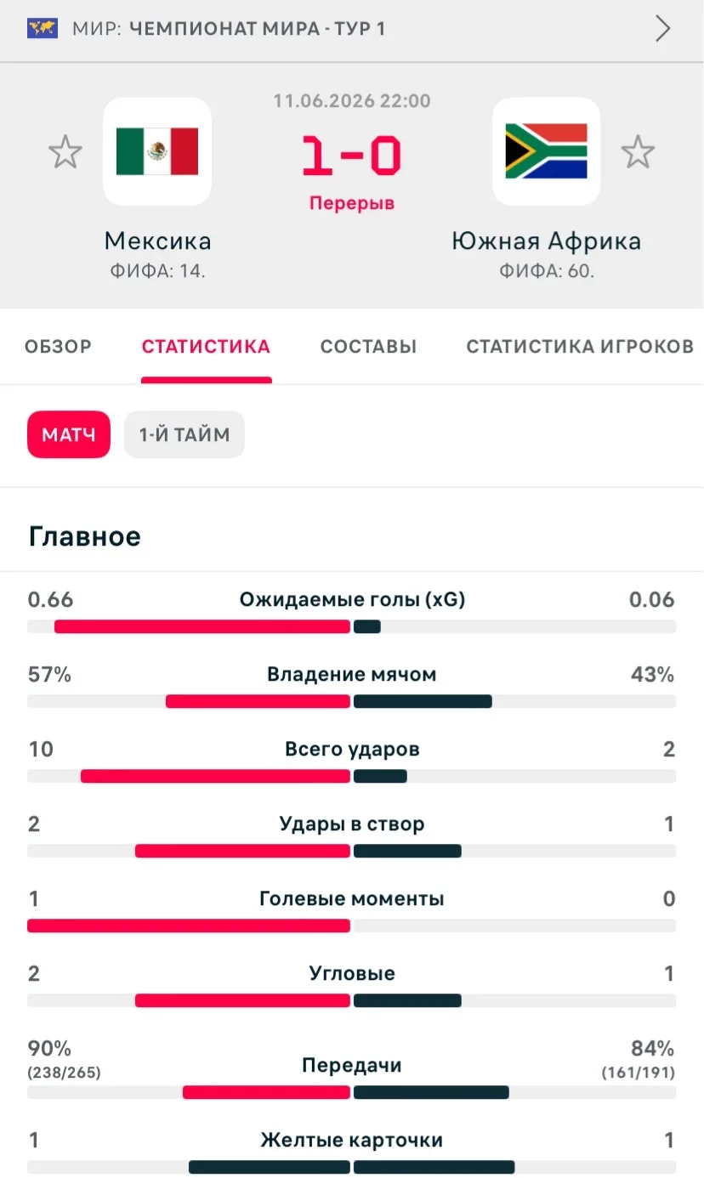The height and width of the screenshot is (1178, 704).
Task: Open the league page via the right chevron
Action: pyautogui.click(x=663, y=29)
